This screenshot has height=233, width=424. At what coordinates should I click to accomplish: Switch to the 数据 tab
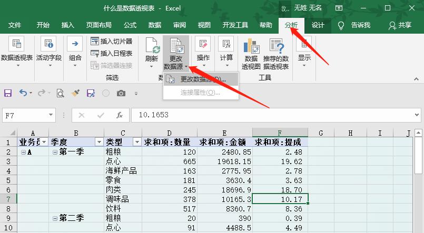pos(155,25)
